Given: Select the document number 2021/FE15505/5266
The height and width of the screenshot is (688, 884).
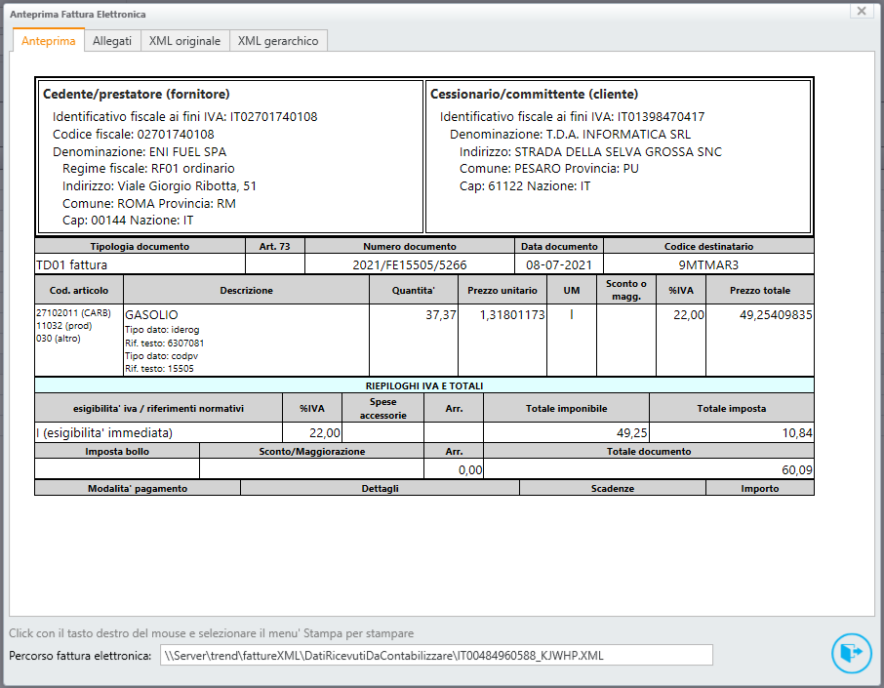Looking at the screenshot, I should pyautogui.click(x=409, y=264).
